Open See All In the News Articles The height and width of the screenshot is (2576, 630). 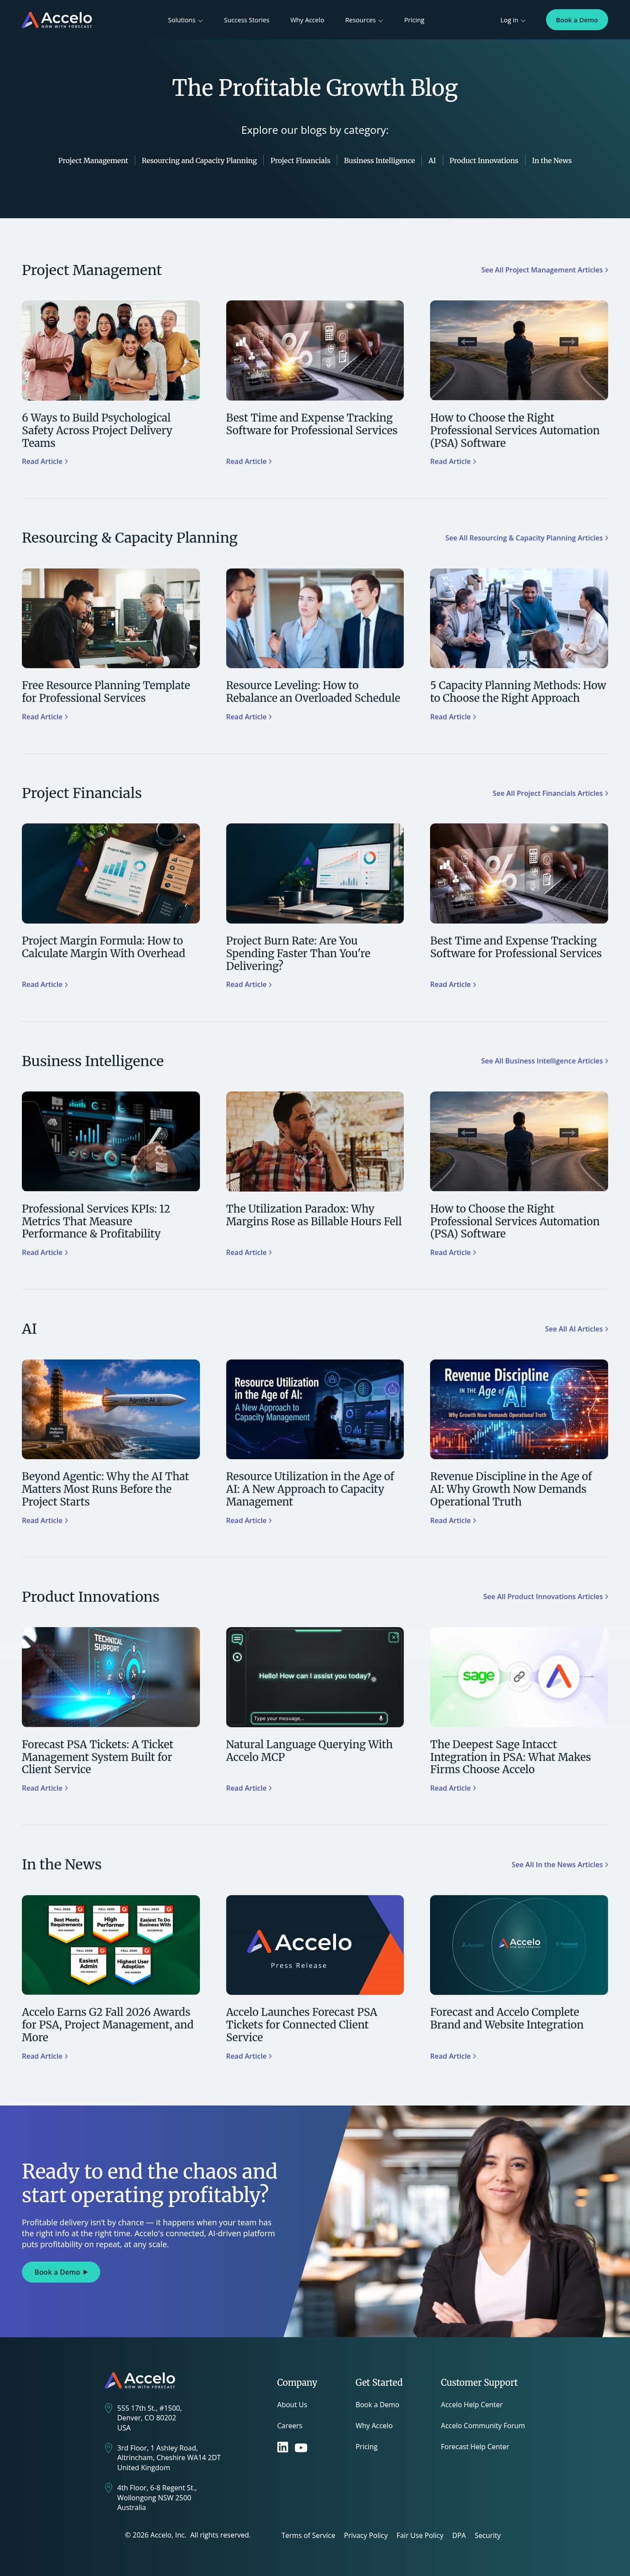click(559, 1865)
